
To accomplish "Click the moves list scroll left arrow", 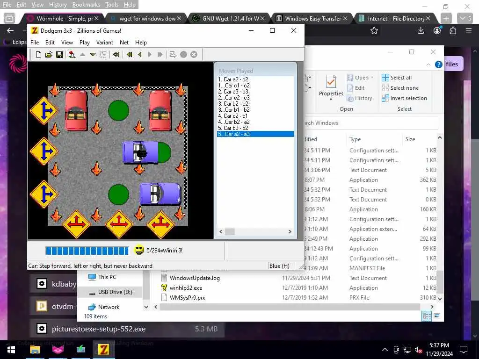I will tap(221, 232).
